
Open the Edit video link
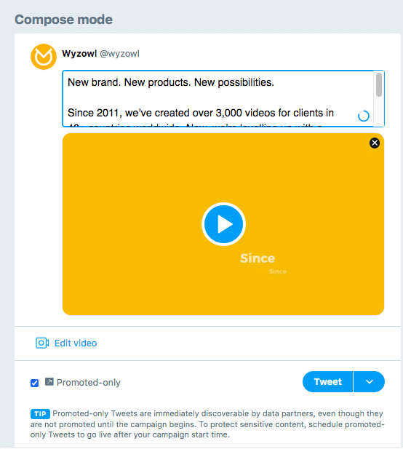click(76, 343)
